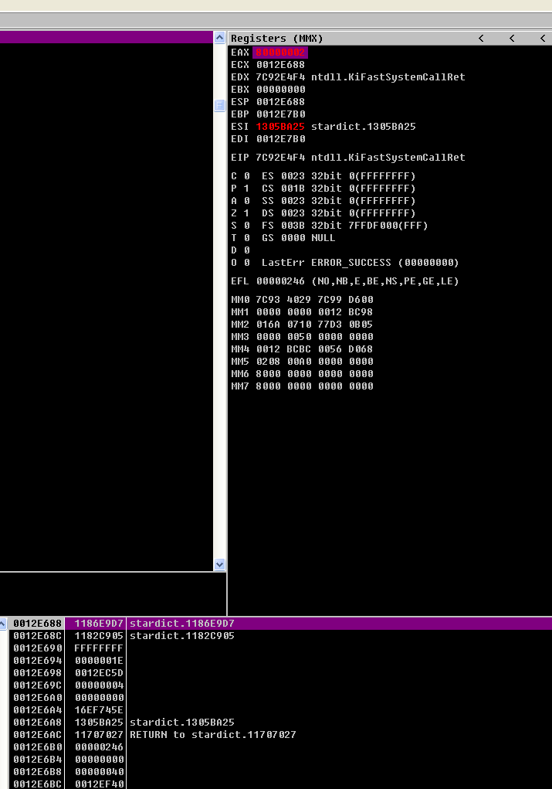Image resolution: width=552 pixels, height=789 pixels.
Task: Select the MM0 register value
Action: click(x=314, y=300)
